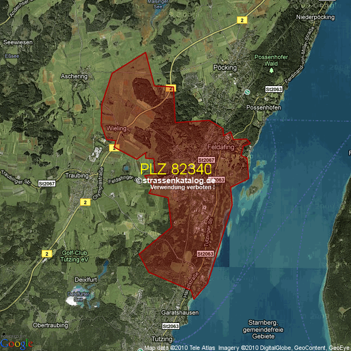The height and width of the screenshot is (351, 351).
Task: Select the yellow PLZ 82340 label
Action: 176,168
